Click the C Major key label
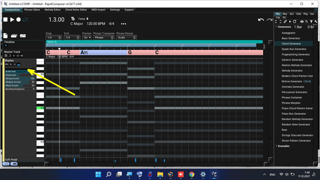The image size is (320, 180). click(x=76, y=24)
